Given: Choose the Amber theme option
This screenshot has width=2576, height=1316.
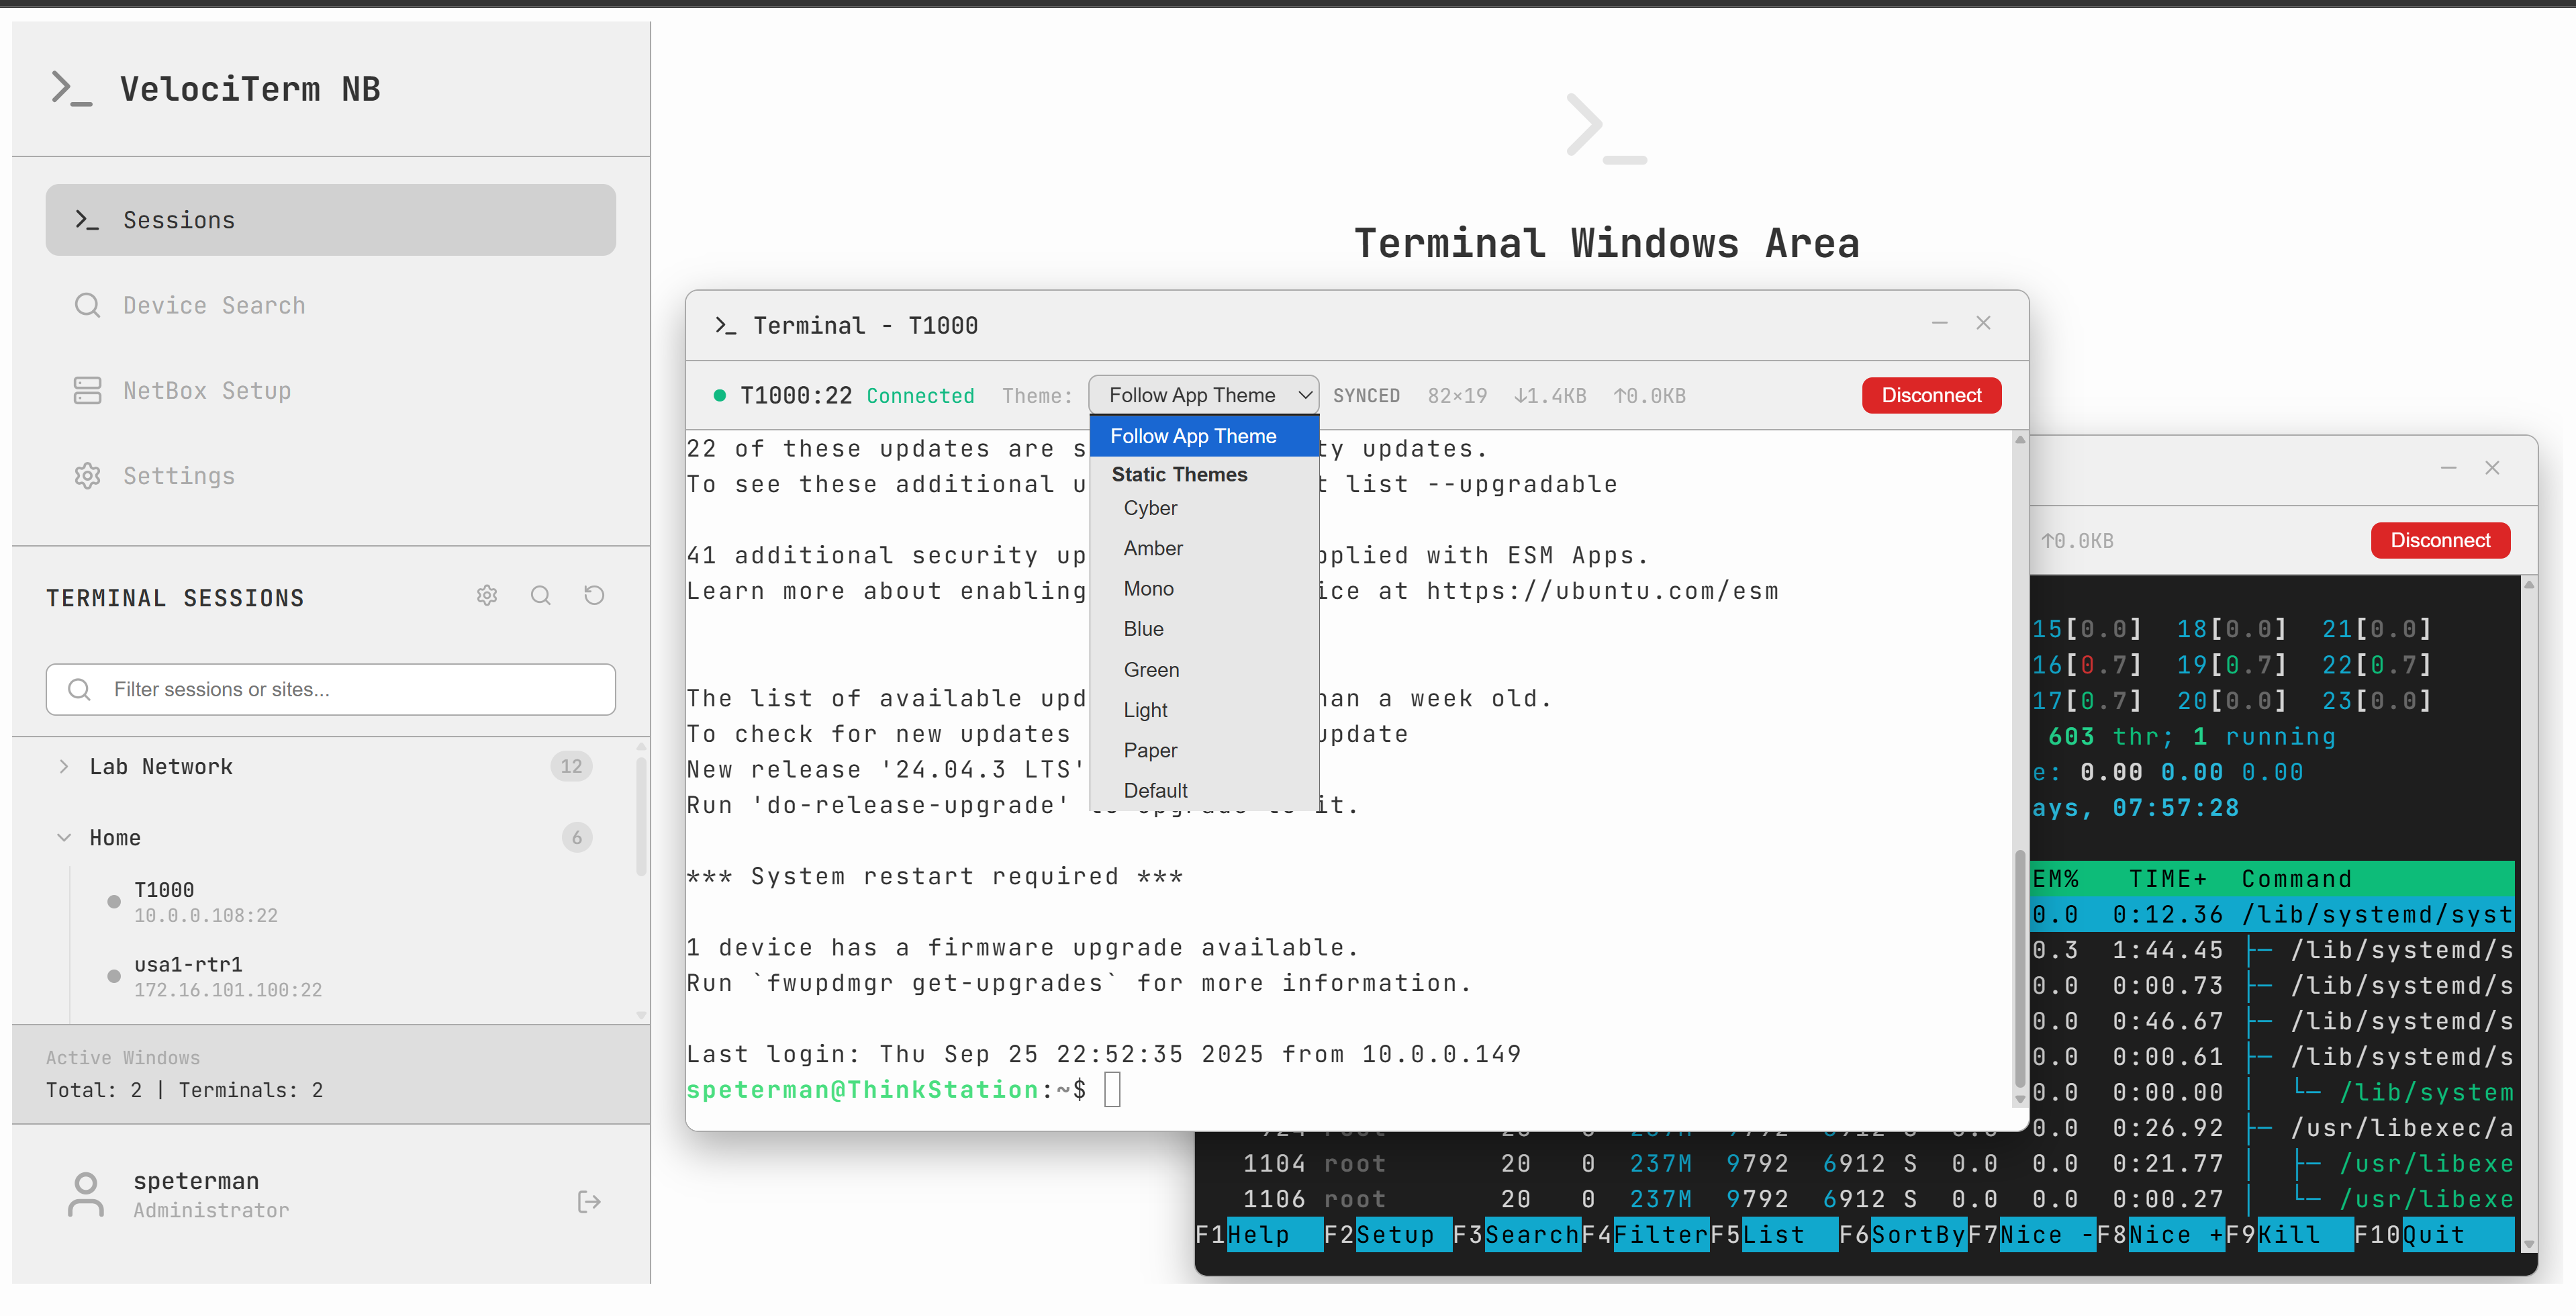Looking at the screenshot, I should coord(1152,548).
